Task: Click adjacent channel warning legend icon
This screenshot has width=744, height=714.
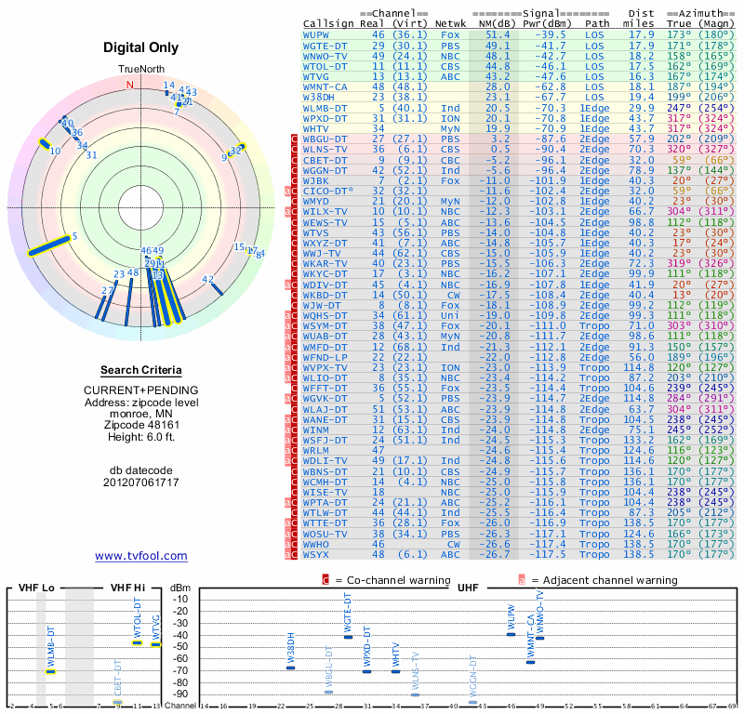Action: 522,580
